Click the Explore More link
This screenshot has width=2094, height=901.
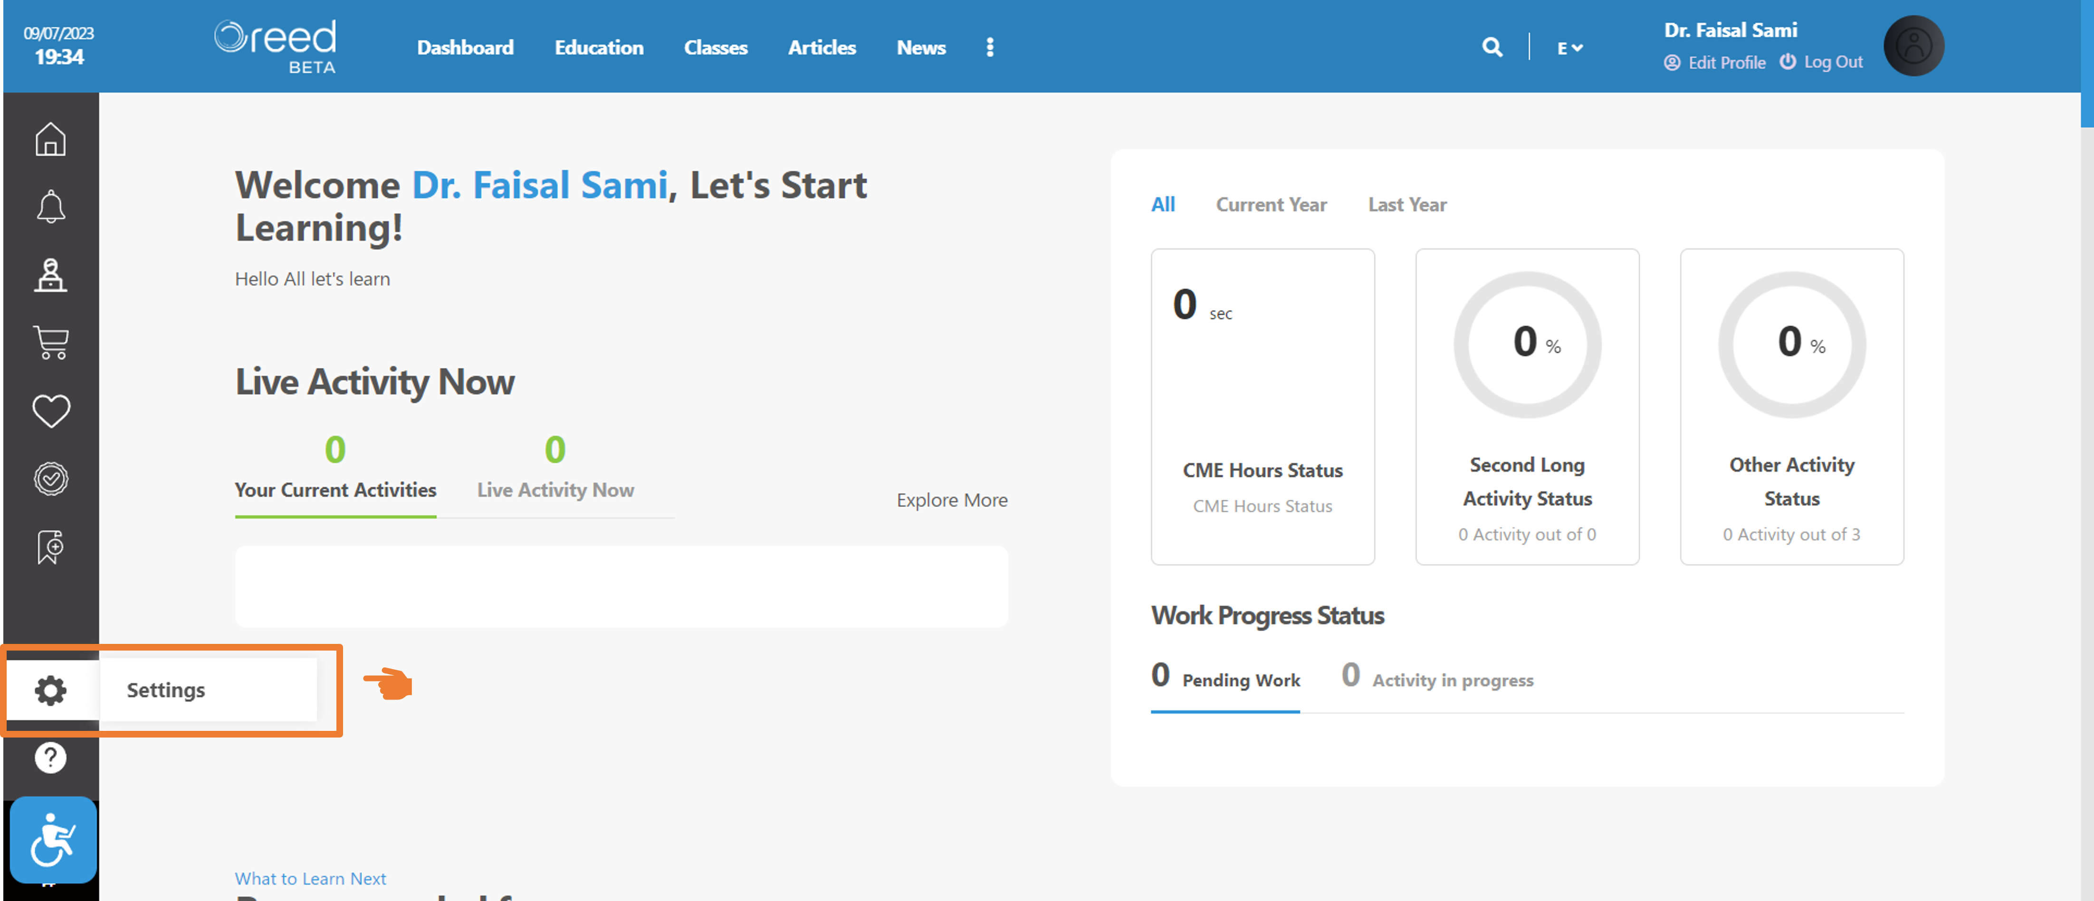(x=952, y=500)
